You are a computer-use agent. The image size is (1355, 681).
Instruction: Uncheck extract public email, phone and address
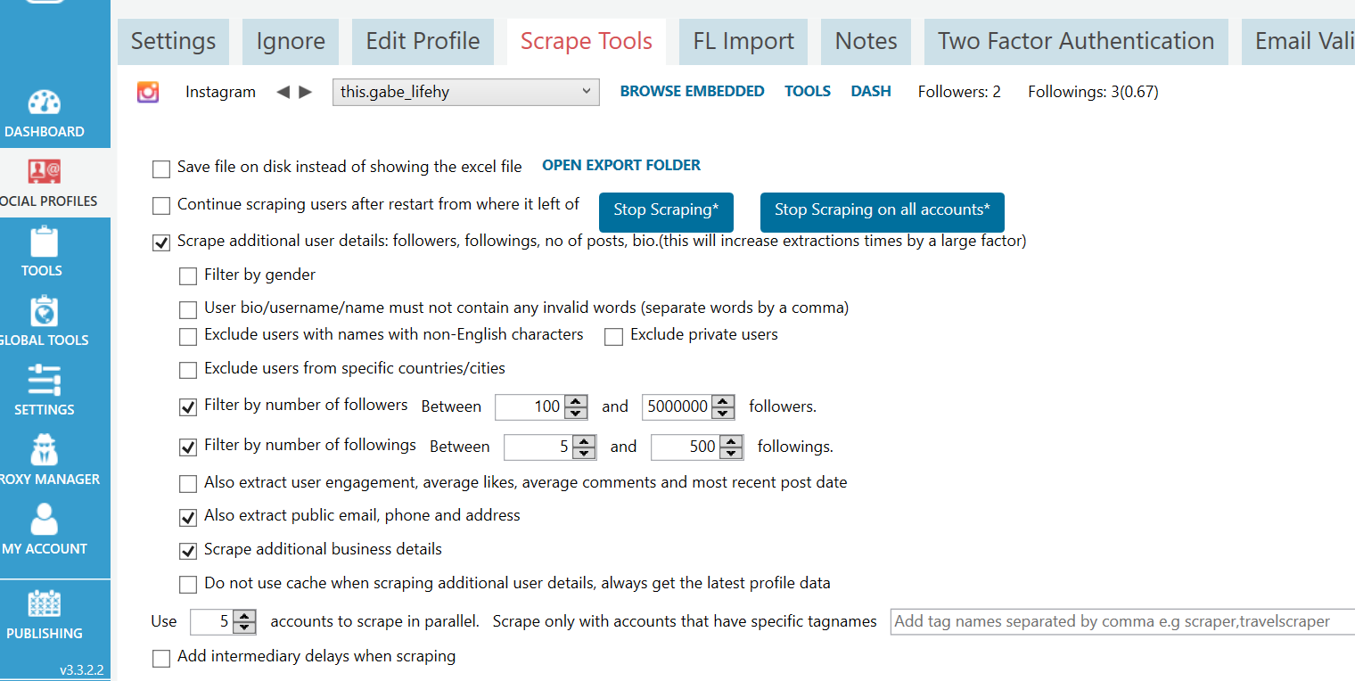click(x=188, y=517)
